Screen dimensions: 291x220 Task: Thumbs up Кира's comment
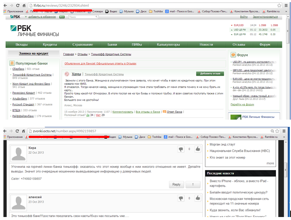pos(198,149)
